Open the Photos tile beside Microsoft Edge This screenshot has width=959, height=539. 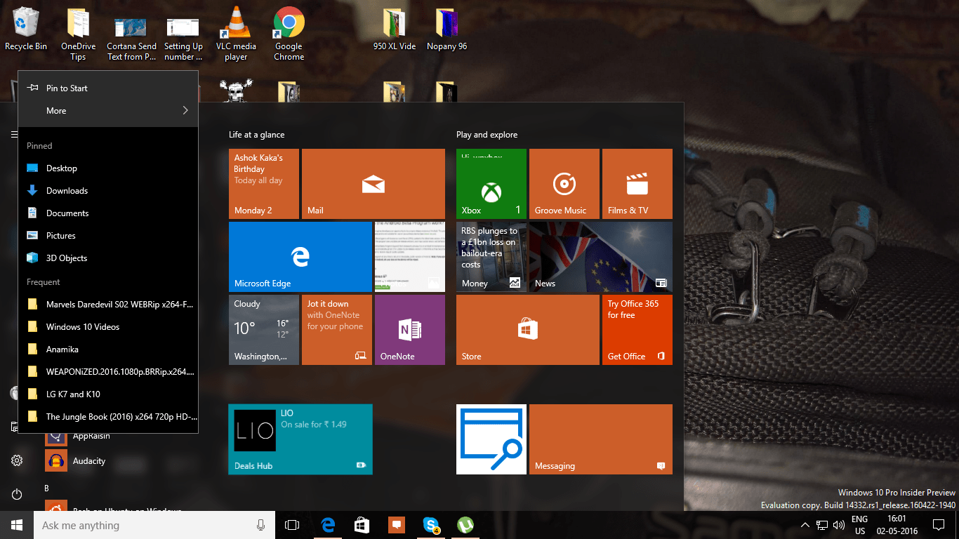click(410, 257)
